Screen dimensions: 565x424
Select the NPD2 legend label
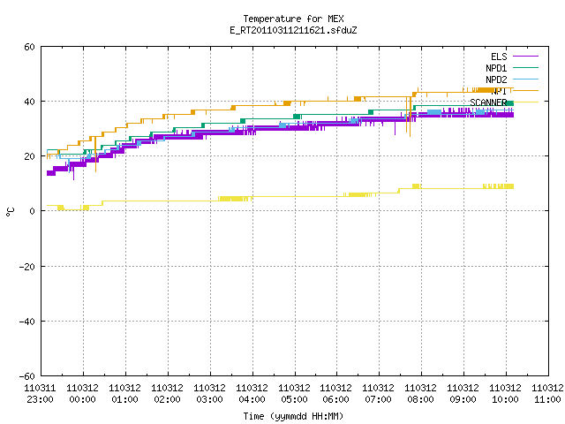click(496, 79)
